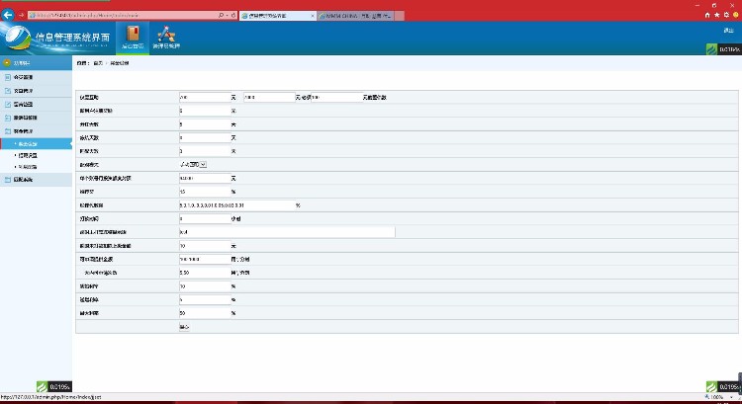Screen dimensions: 742x404
Task: Click the 100% zoom control in the status bar
Action: pos(716,397)
